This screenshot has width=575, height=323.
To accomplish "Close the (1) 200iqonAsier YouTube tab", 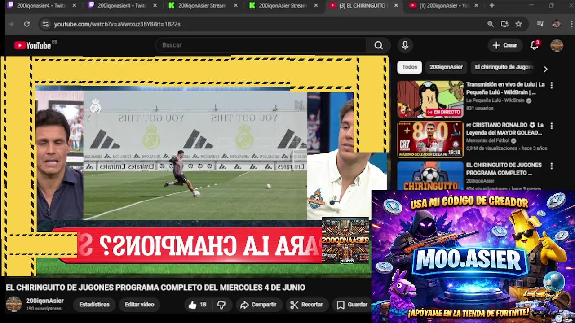I will point(476,5).
